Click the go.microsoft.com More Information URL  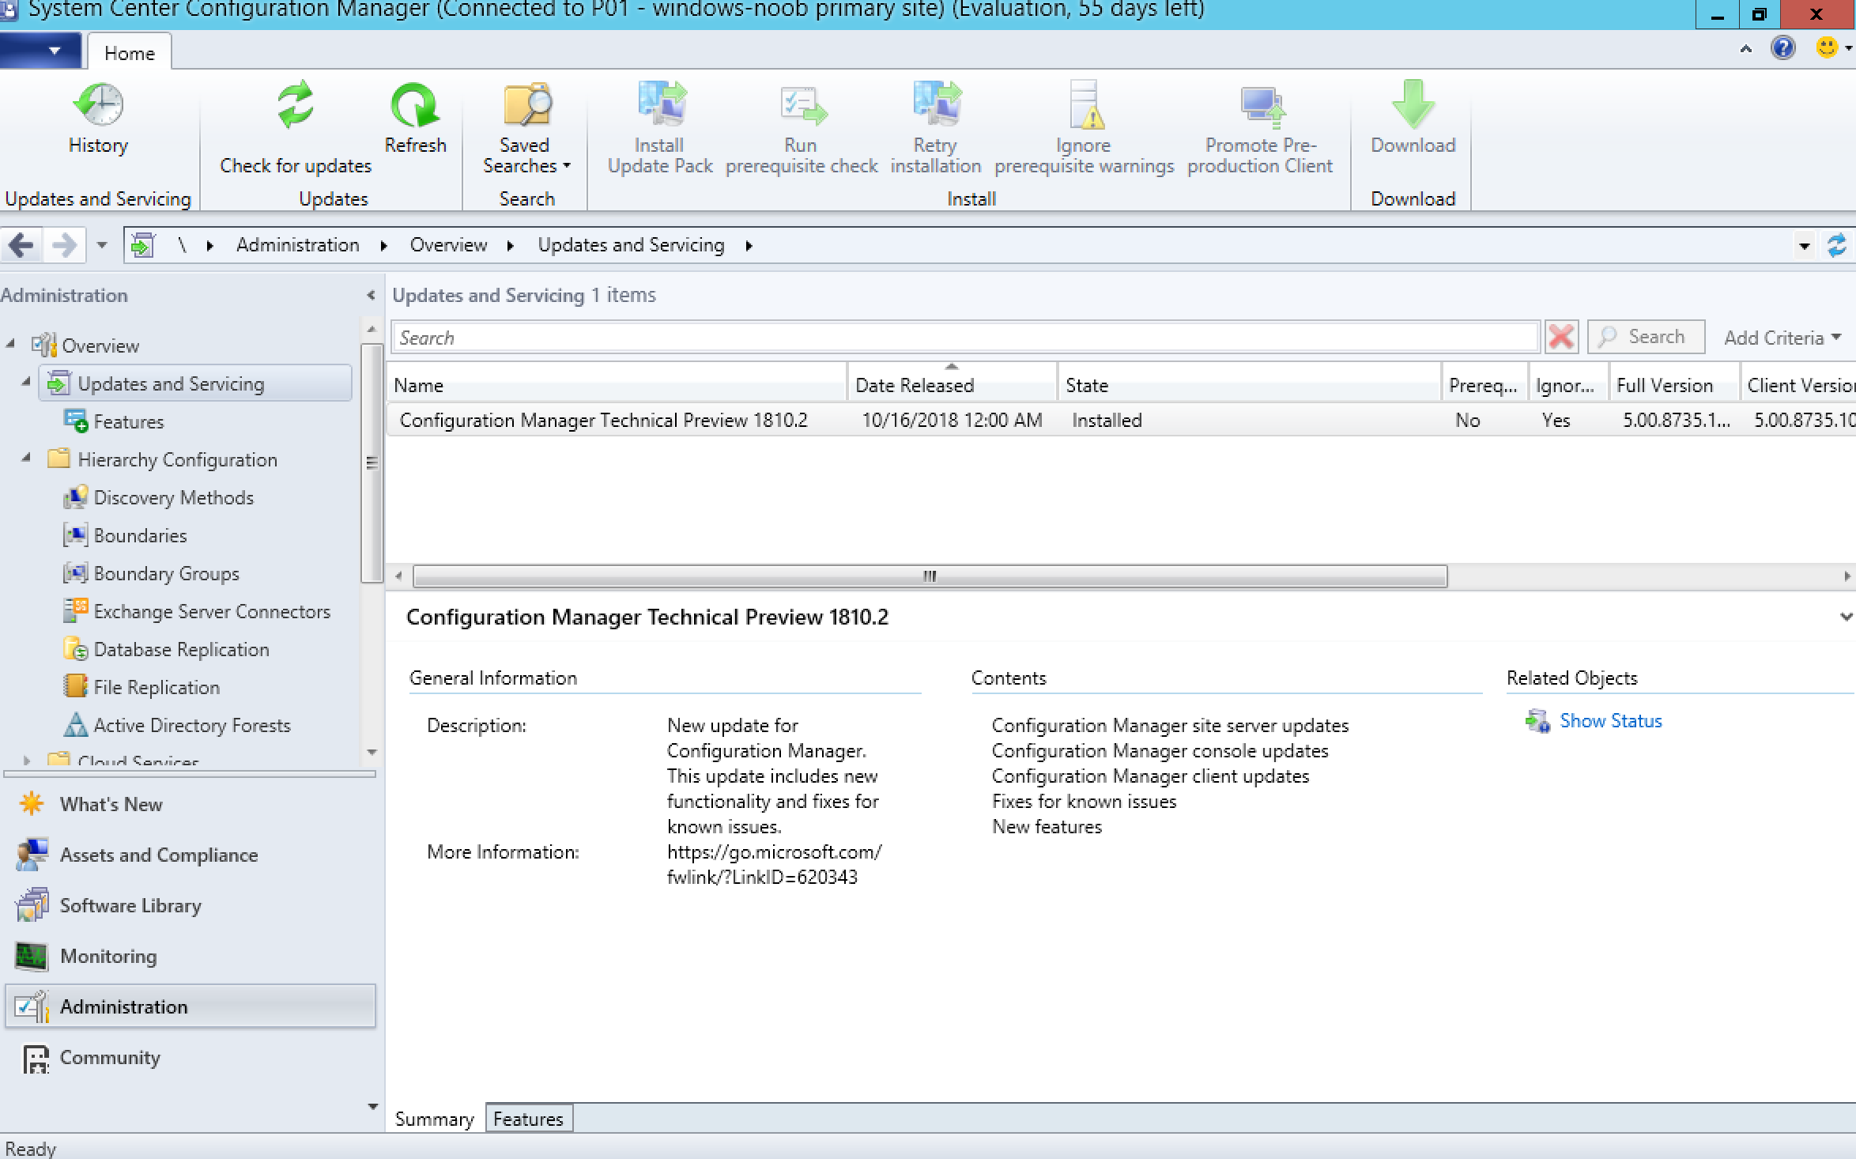[774, 864]
